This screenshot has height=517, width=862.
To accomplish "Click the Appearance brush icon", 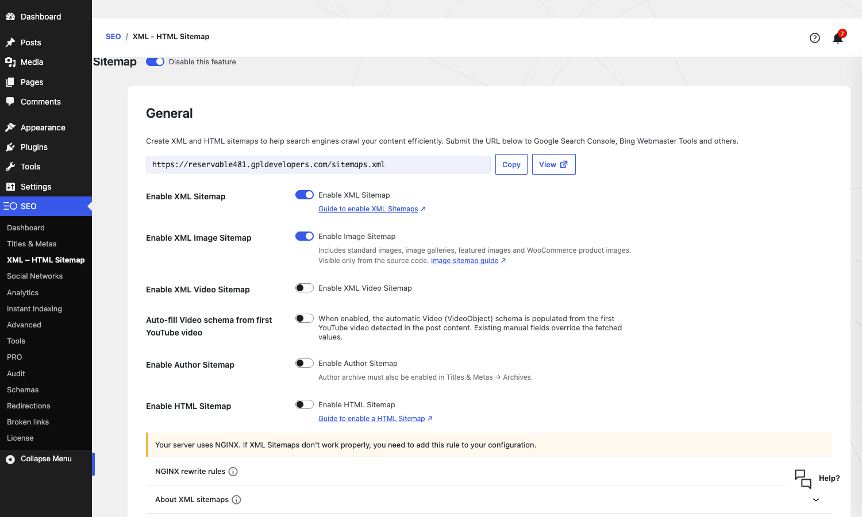I will click(x=10, y=128).
